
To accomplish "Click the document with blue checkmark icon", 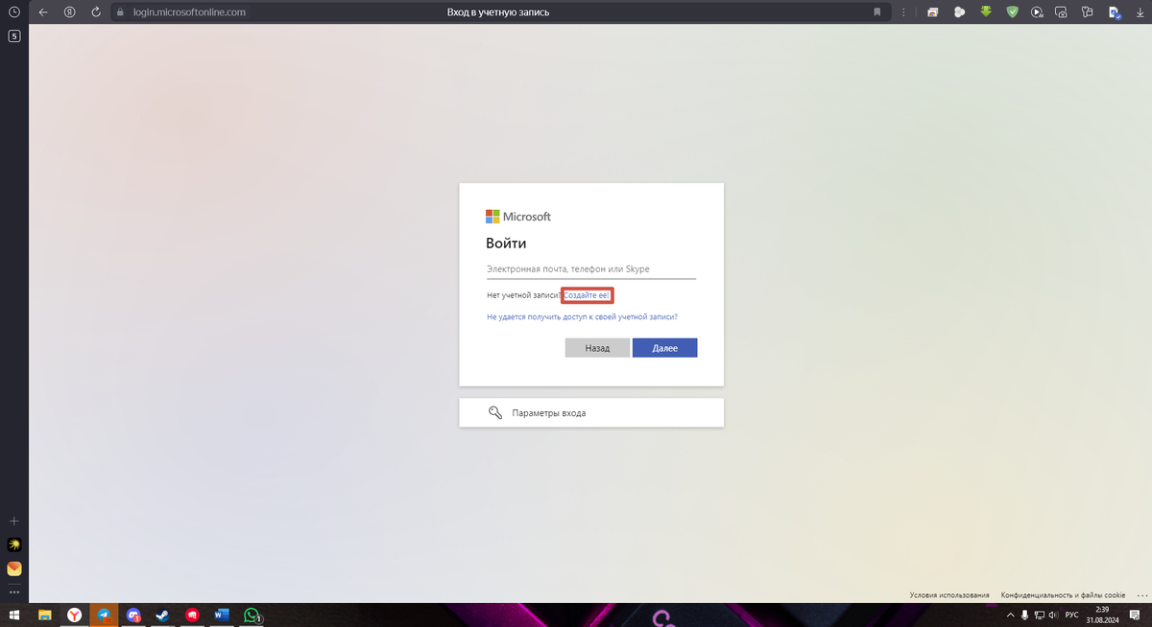I will point(1115,12).
